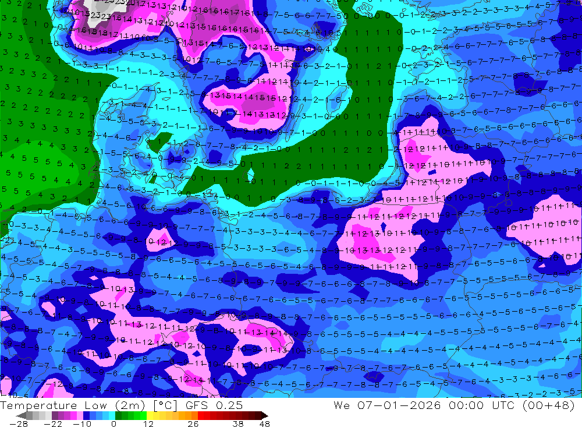Click the 26 label under the color scale
Viewport: 582px width, 427px height.
[x=193, y=424]
